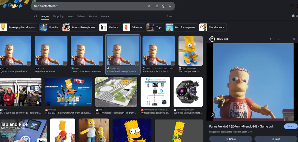The width and height of the screenshot is (298, 142).
Task: Select Bluetooth earphones filter chip
Action: point(80,27)
